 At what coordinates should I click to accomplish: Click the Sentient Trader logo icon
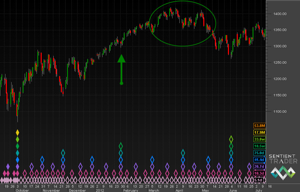pos(282,173)
